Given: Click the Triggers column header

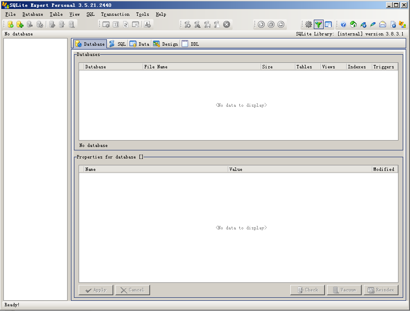Looking at the screenshot, I should [x=385, y=67].
